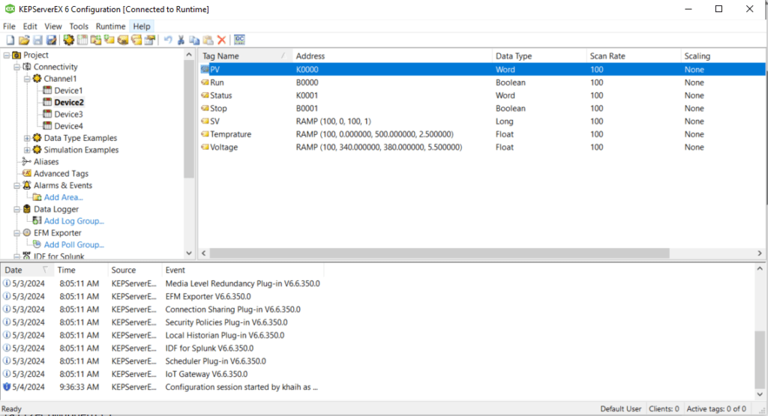Click the New Tag Group icon

(96, 40)
